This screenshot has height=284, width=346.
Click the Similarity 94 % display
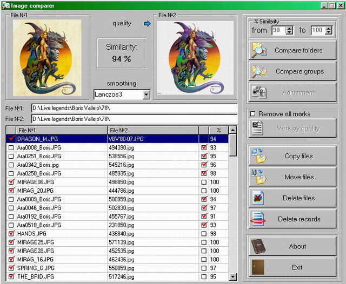[x=122, y=53]
